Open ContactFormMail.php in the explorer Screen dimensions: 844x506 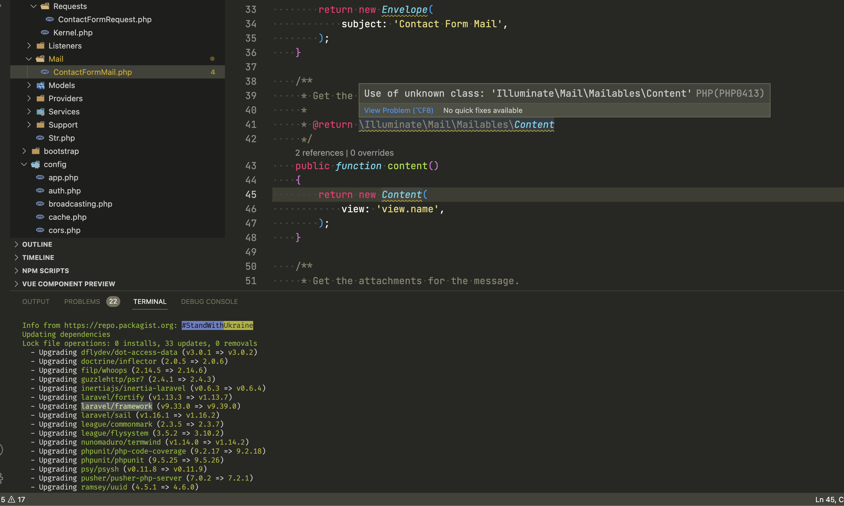point(93,72)
